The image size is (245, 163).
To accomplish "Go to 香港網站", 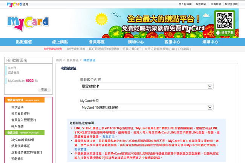I will tap(201, 4).
